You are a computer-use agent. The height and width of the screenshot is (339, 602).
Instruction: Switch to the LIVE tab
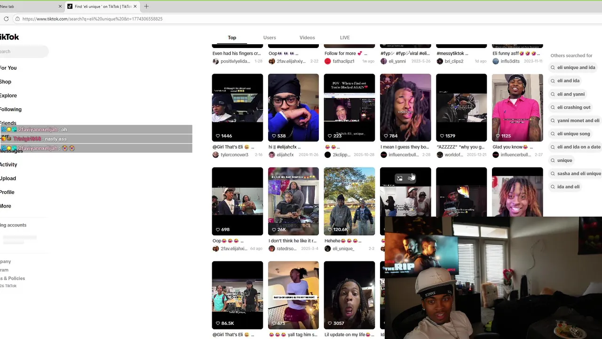(x=345, y=38)
